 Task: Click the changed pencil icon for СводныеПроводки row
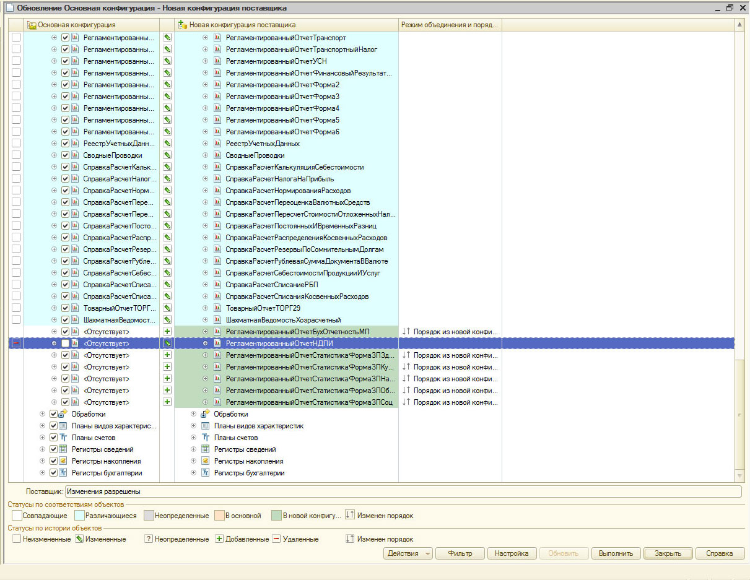pyautogui.click(x=167, y=155)
